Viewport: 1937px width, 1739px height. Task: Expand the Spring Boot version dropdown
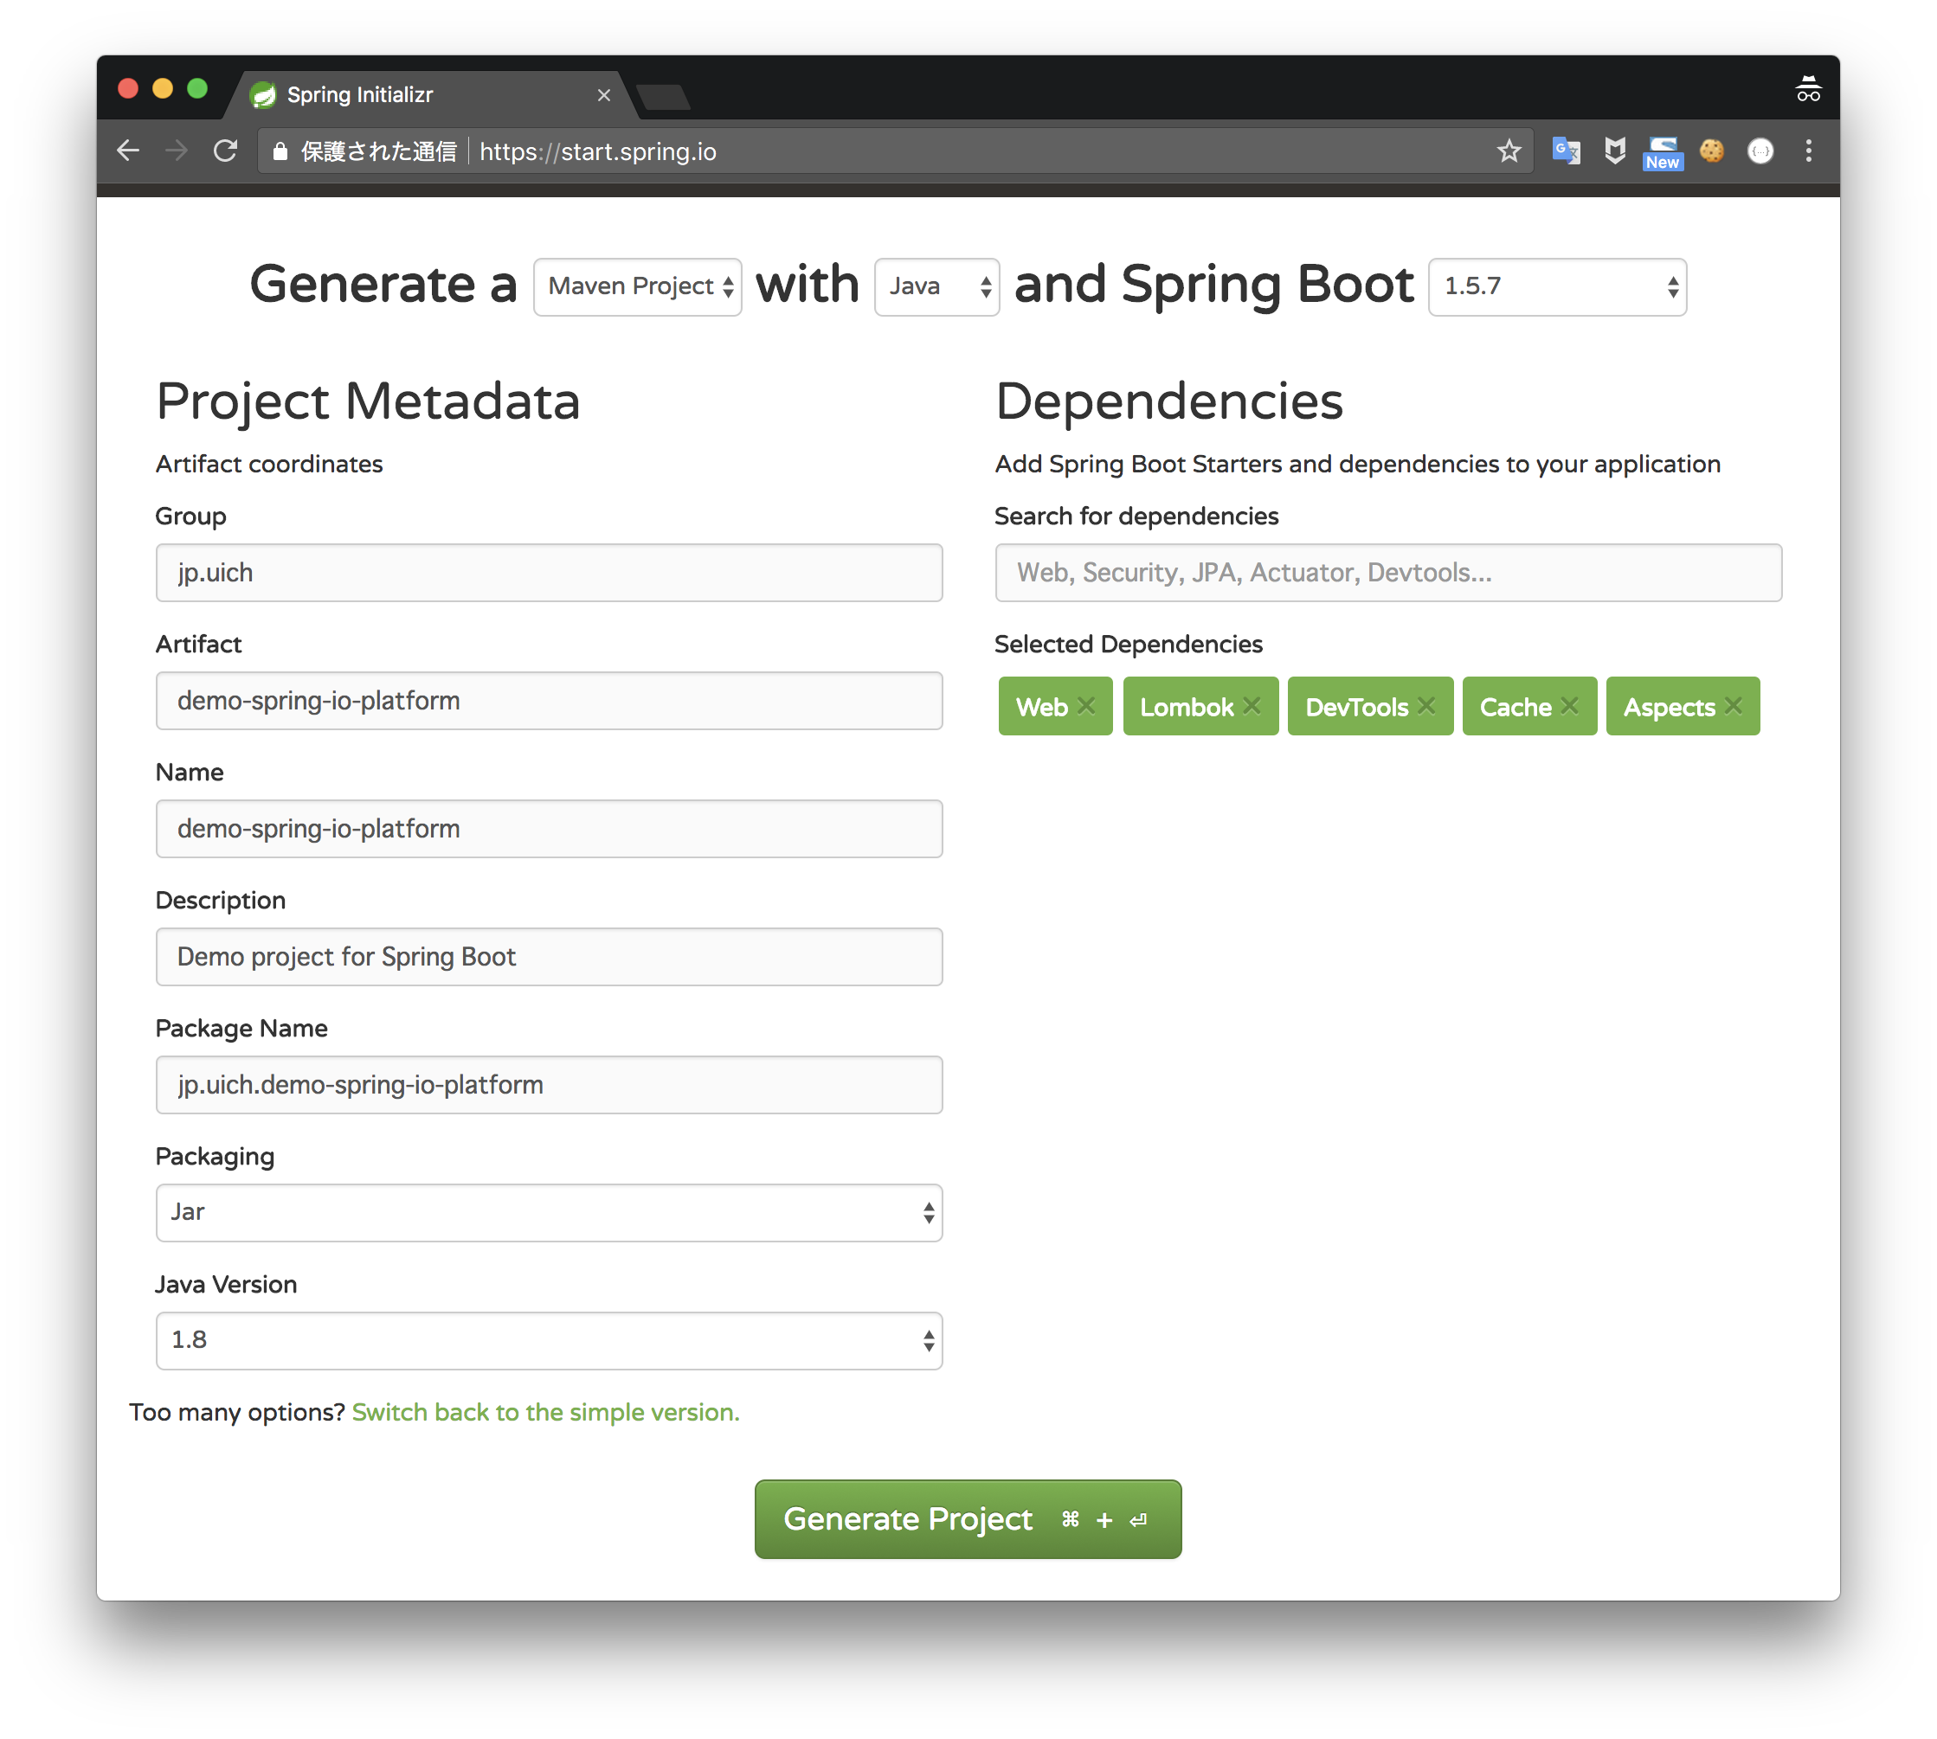click(x=1557, y=286)
